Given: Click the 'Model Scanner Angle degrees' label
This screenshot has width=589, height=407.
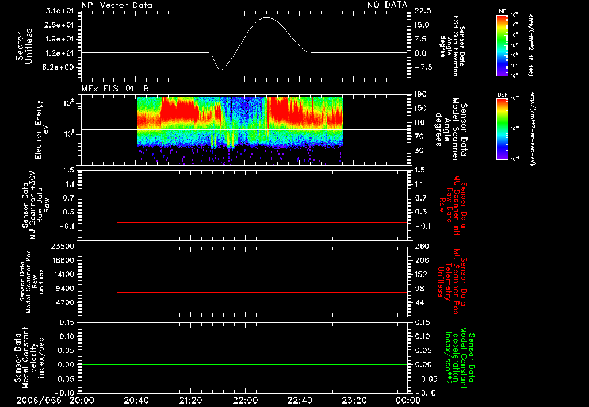Looking at the screenshot, I should [451, 130].
